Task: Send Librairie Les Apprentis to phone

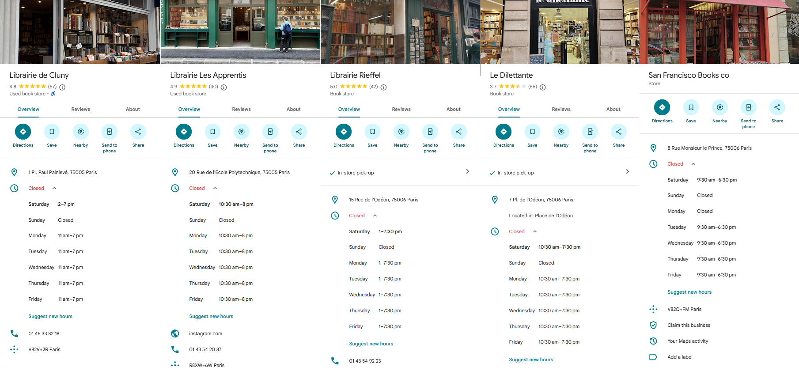Action: [270, 132]
